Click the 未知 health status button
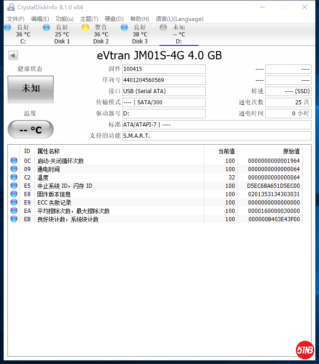Viewport: 319px width, 364px height. (x=31, y=89)
